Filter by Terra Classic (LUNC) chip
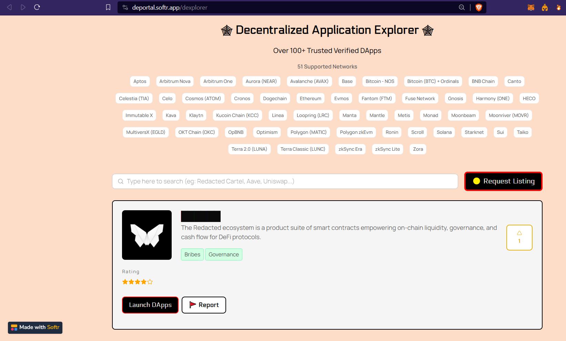 (303, 149)
